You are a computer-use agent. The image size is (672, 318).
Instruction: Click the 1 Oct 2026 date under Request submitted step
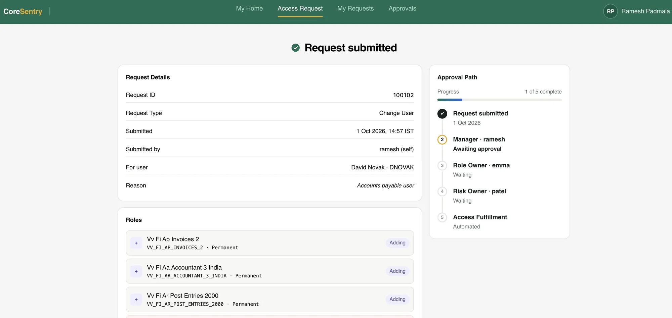tap(467, 123)
